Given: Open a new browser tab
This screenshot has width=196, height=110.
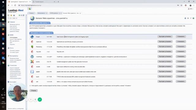Looking at the screenshot, I should coord(58,2).
